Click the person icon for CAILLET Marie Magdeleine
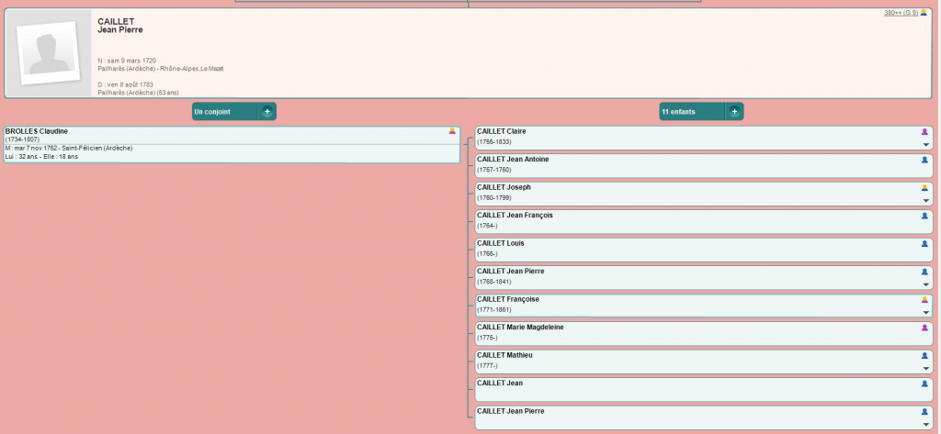Screen dimensions: 941x434 925,328
